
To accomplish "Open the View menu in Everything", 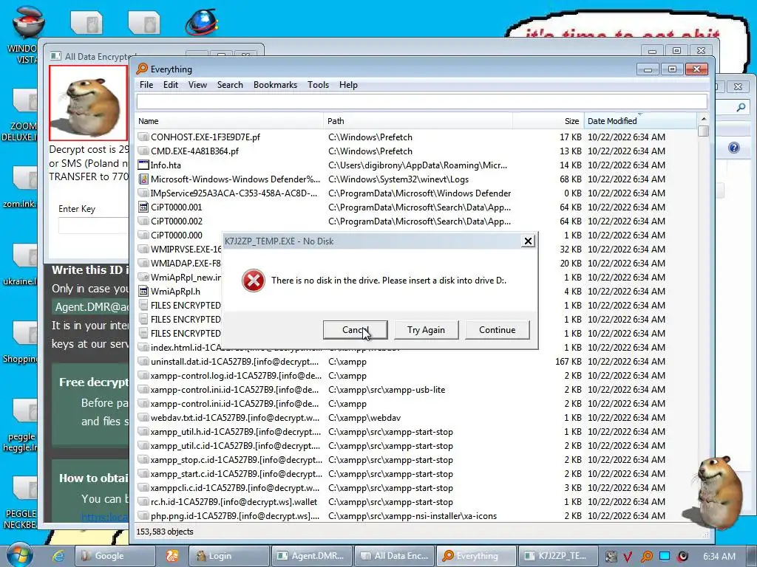I will 197,85.
